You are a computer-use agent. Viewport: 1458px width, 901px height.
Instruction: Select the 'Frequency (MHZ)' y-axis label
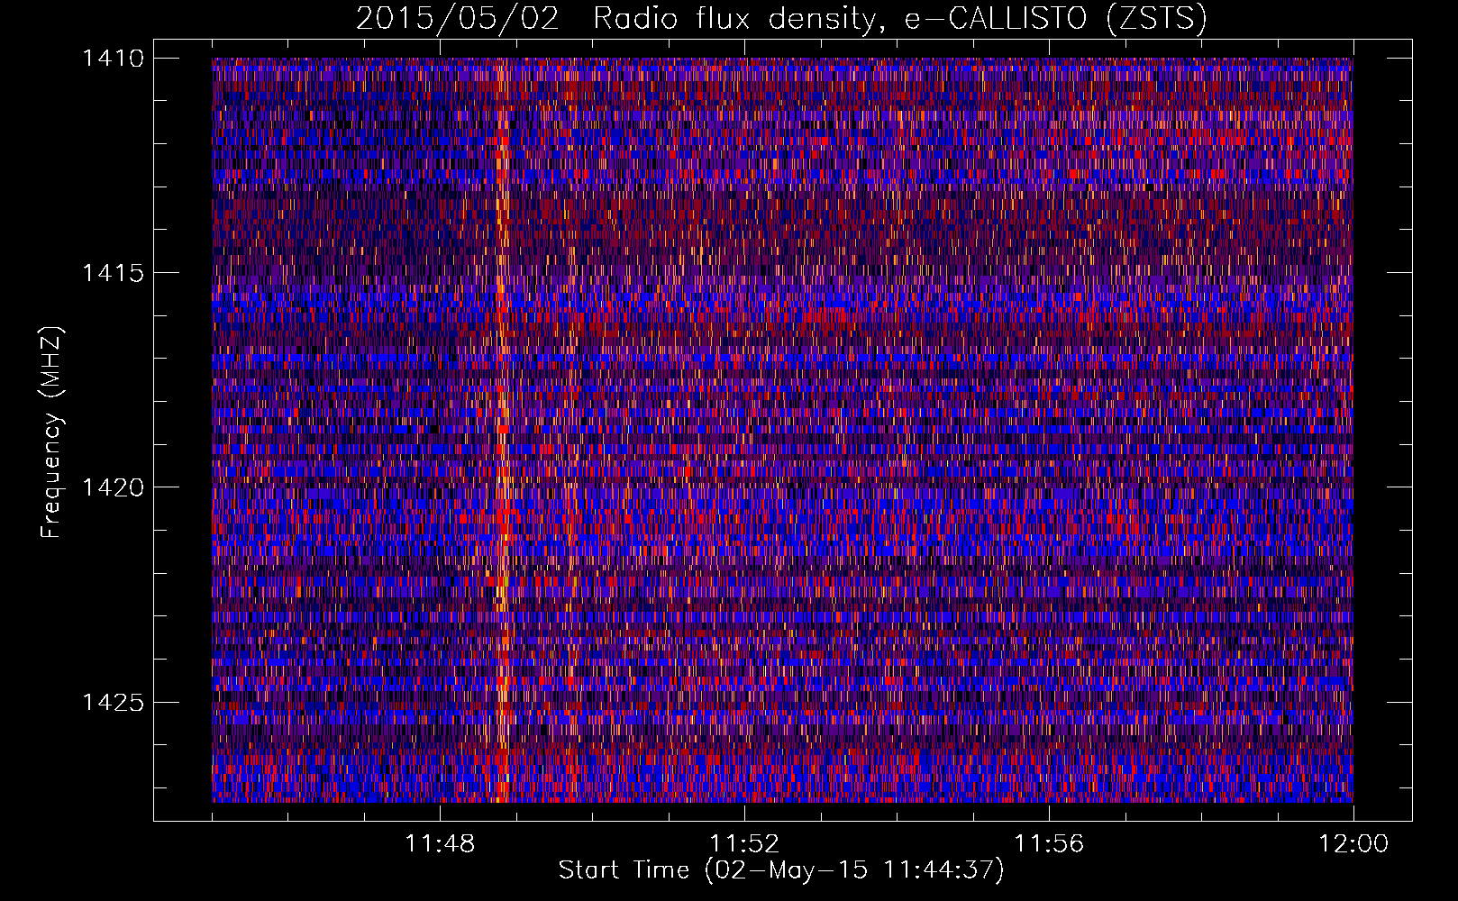pos(52,432)
